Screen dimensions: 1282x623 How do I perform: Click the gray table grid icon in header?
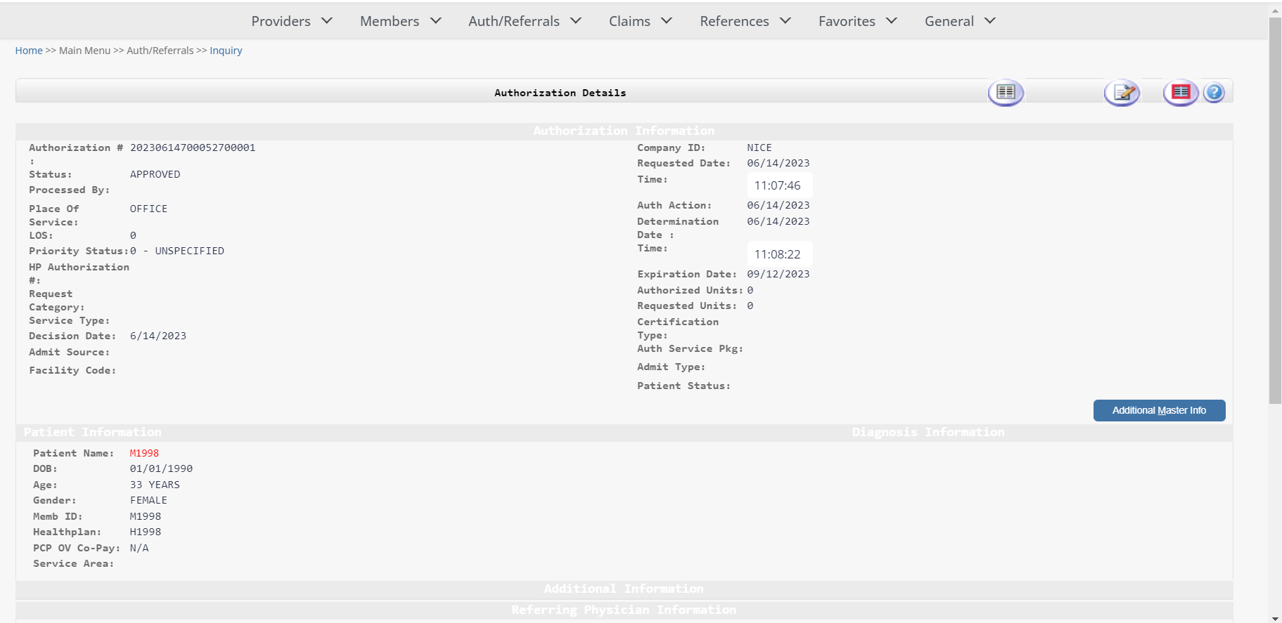coord(1005,92)
